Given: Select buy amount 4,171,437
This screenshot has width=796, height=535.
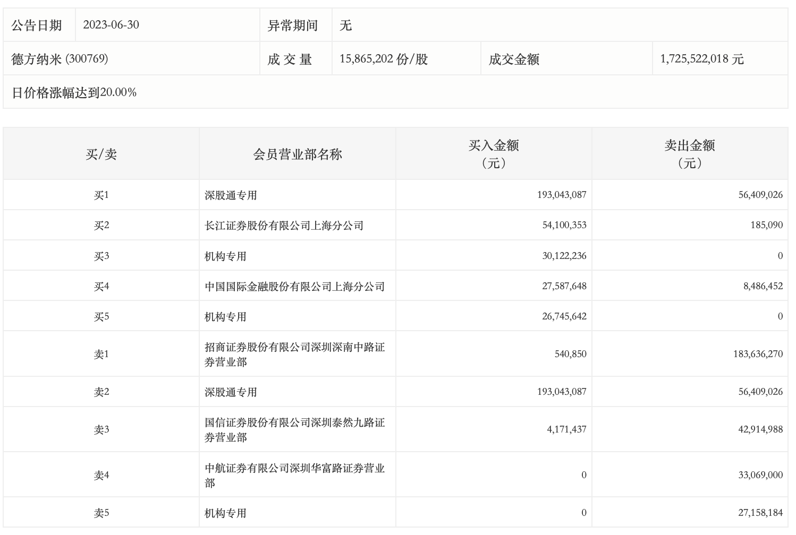Looking at the screenshot, I should click(x=567, y=429).
